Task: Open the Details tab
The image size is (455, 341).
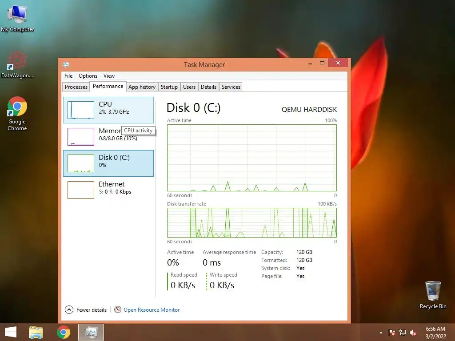Action: point(209,87)
